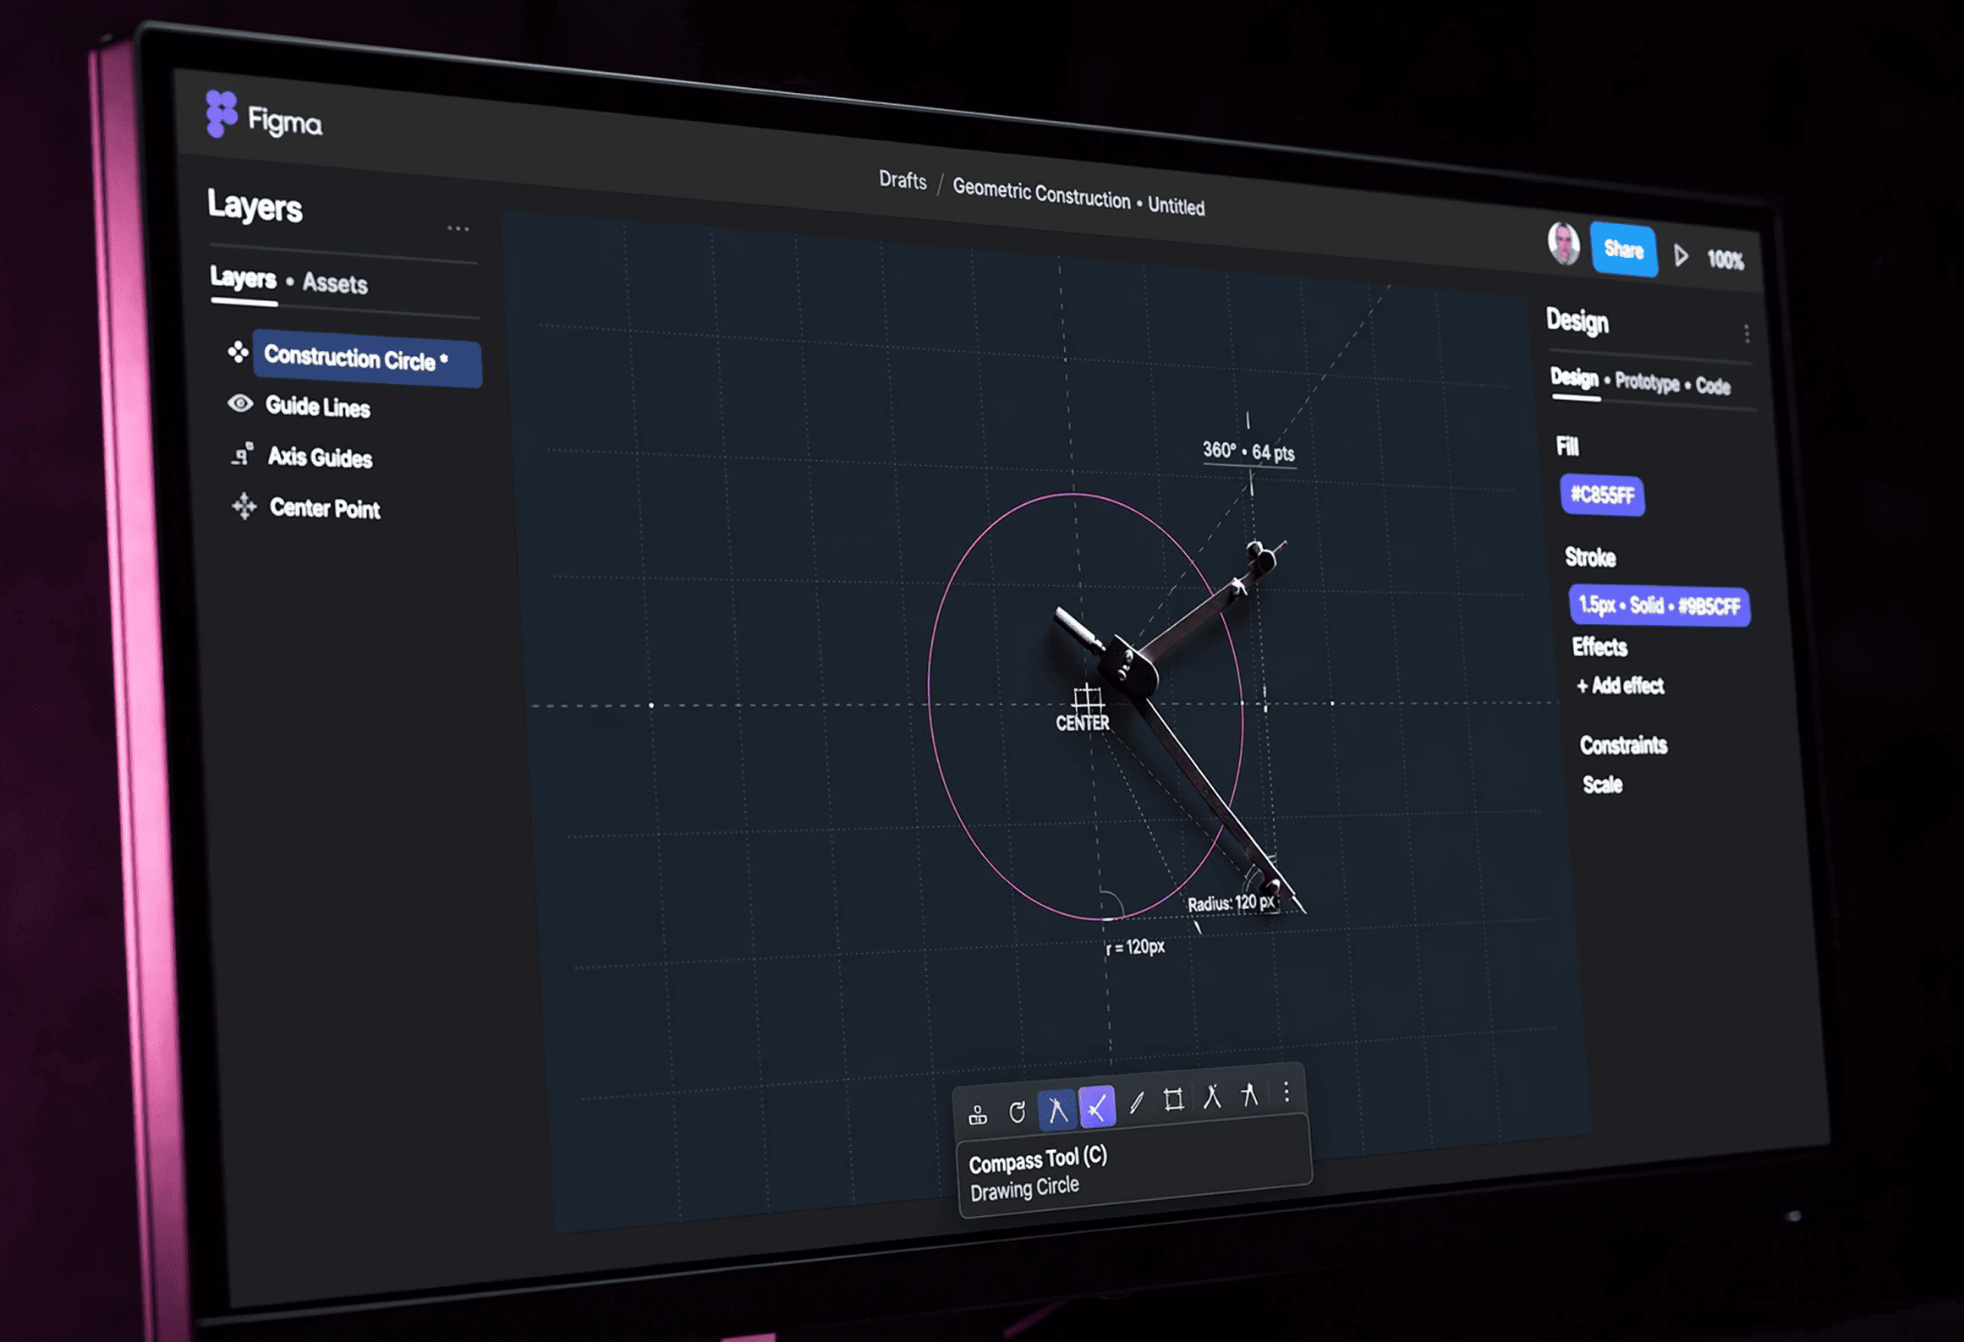This screenshot has height=1342, width=1964.
Task: Click the Construction Circle component icon
Action: click(238, 352)
